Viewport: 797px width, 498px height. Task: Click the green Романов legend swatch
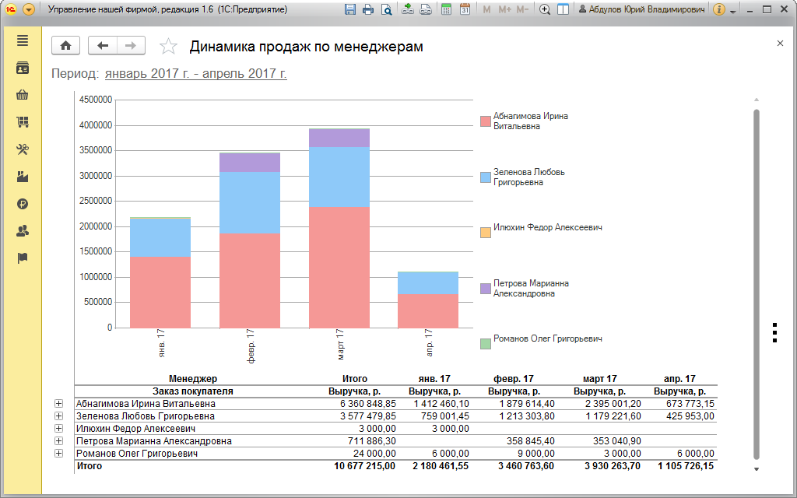486,343
